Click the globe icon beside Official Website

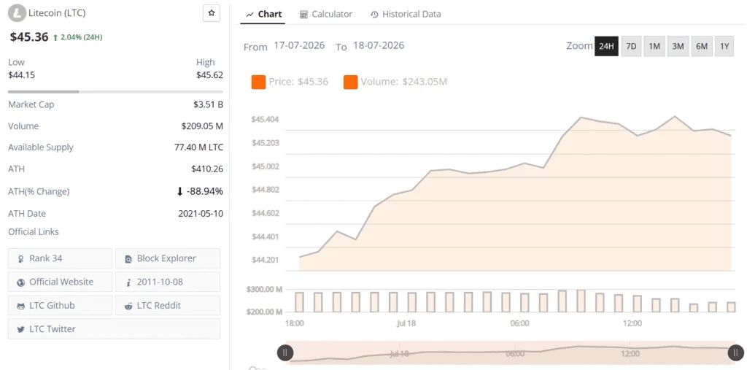[20, 282]
